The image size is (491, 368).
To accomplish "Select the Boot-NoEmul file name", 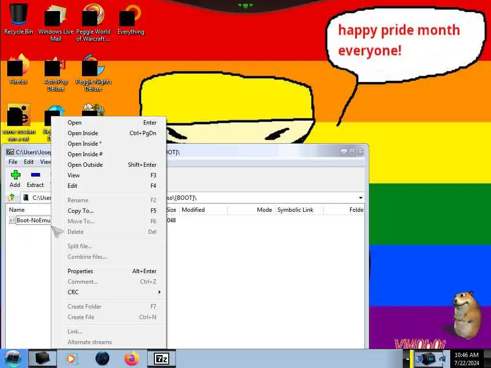I will pyautogui.click(x=34, y=220).
